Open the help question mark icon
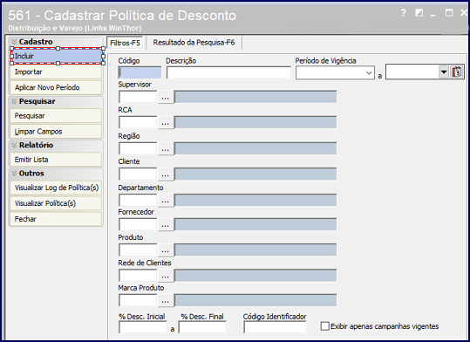 tap(404, 13)
